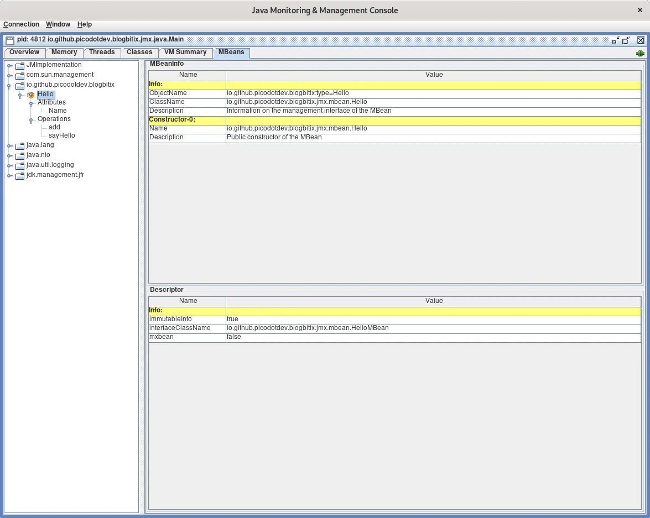The height and width of the screenshot is (518, 650).
Task: Select the sayHello operation
Action: tap(61, 135)
